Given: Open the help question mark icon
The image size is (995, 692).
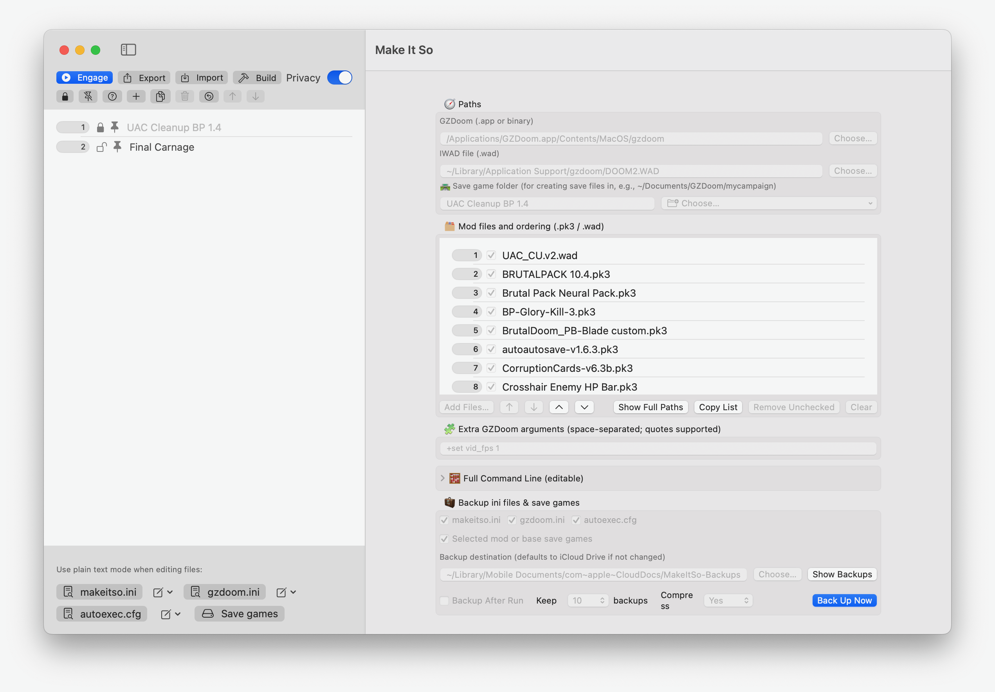Looking at the screenshot, I should coord(112,96).
